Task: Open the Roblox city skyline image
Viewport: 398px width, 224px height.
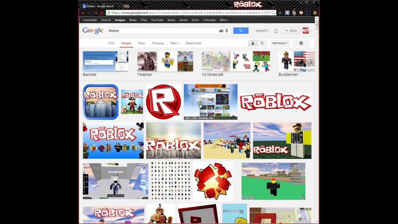Action: tap(174, 141)
